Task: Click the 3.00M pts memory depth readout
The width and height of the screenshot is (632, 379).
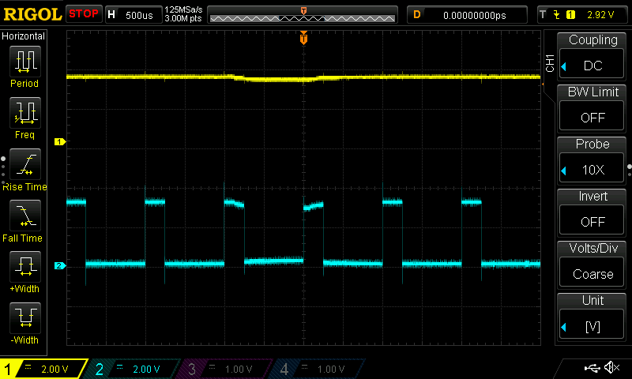Action: (x=183, y=18)
